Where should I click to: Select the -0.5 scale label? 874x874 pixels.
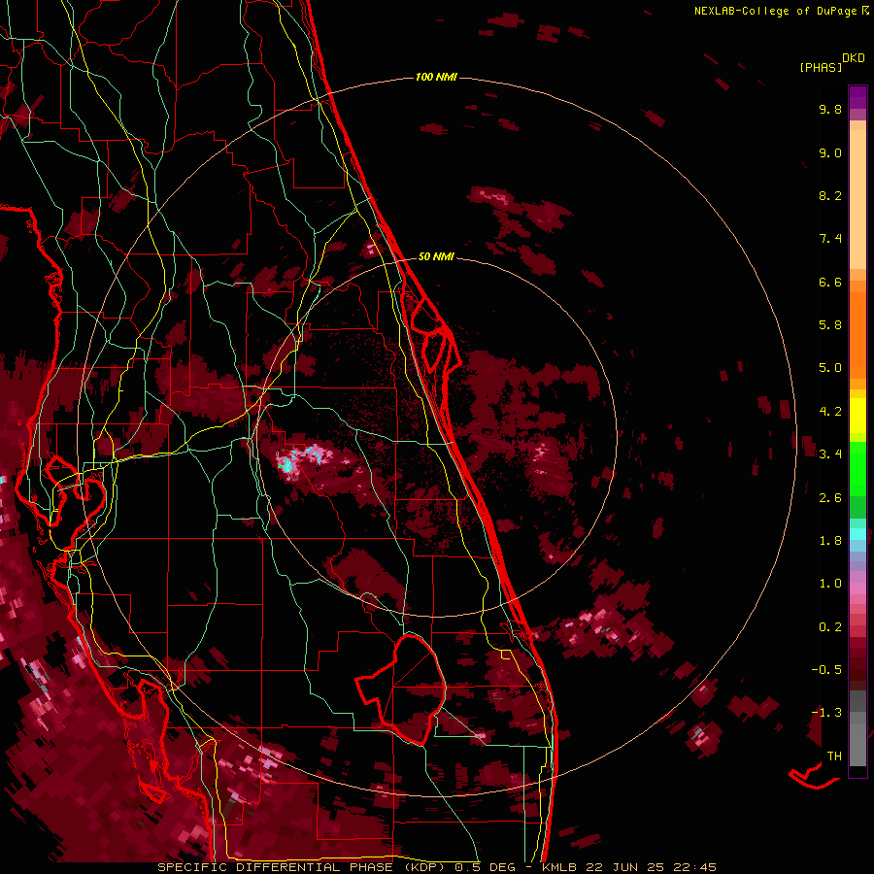pos(826,670)
